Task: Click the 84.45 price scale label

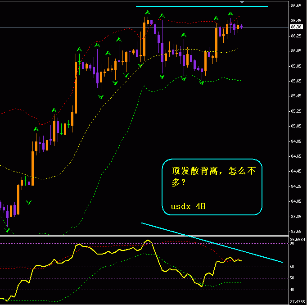Action: point(296,171)
